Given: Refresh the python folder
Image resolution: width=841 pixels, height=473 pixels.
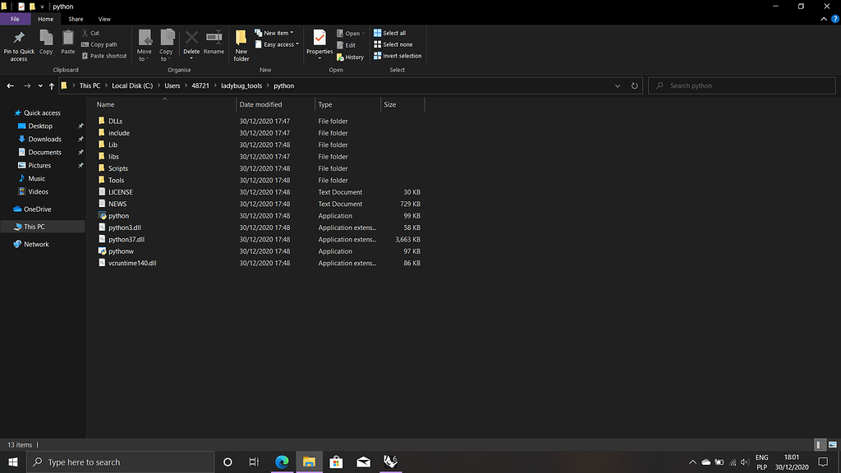Looking at the screenshot, I should coord(635,85).
